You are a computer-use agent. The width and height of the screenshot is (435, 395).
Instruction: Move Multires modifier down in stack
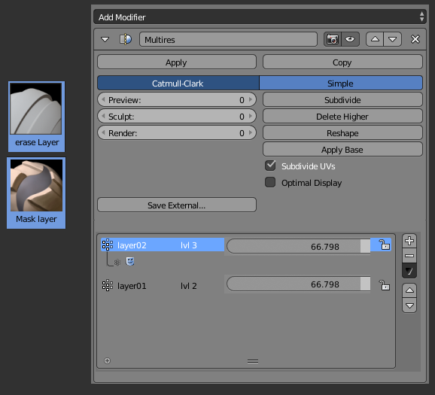pos(392,39)
